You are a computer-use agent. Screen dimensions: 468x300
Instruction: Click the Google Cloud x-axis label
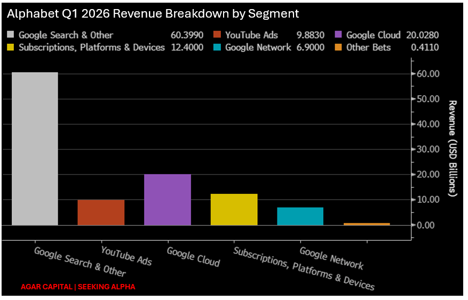coord(193,257)
